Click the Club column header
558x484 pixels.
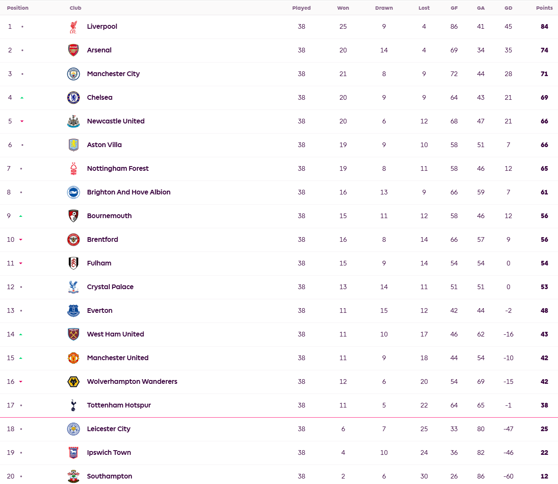[x=76, y=8]
